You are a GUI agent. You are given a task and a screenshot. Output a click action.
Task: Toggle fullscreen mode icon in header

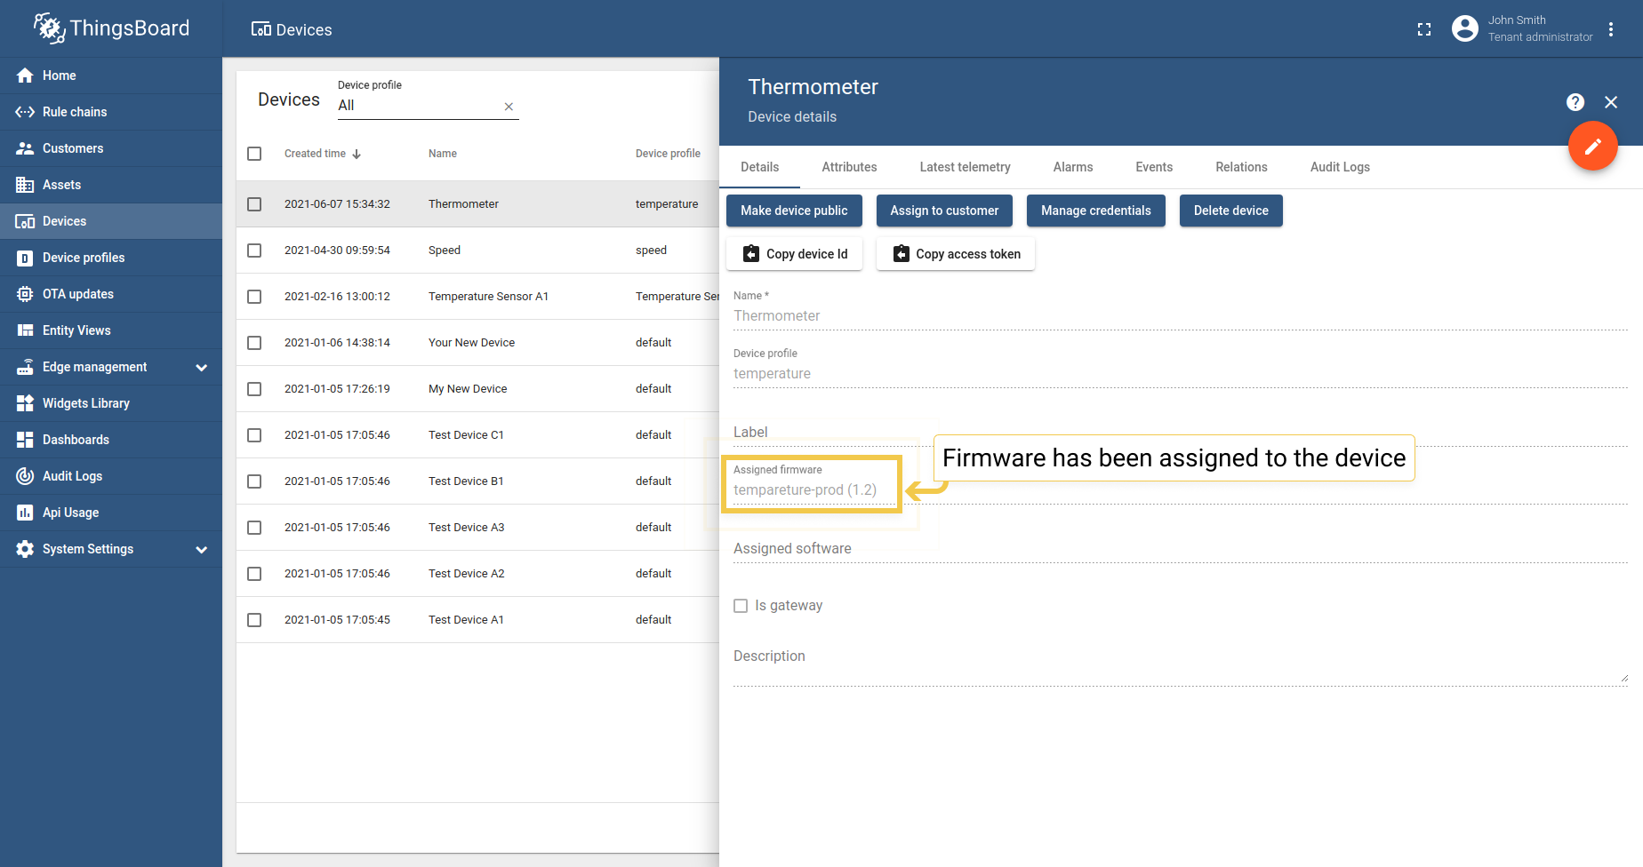(x=1423, y=29)
